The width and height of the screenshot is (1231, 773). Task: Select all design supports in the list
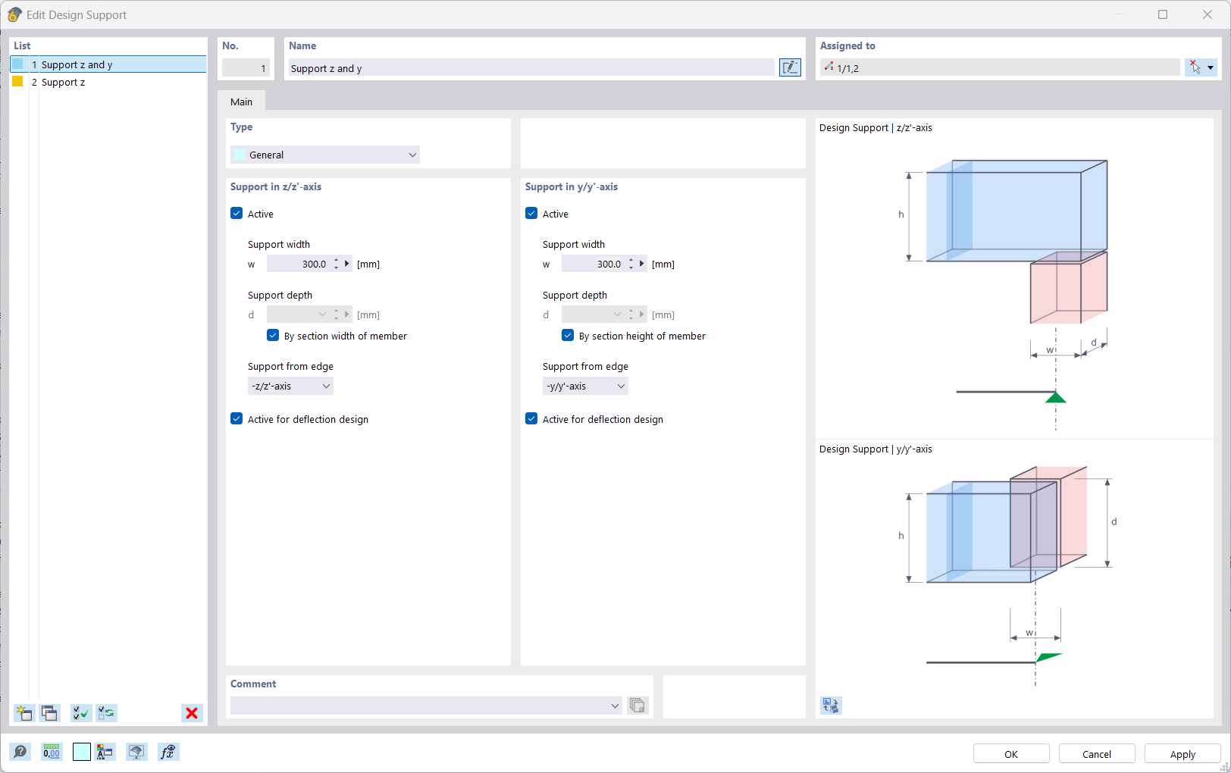coord(80,712)
